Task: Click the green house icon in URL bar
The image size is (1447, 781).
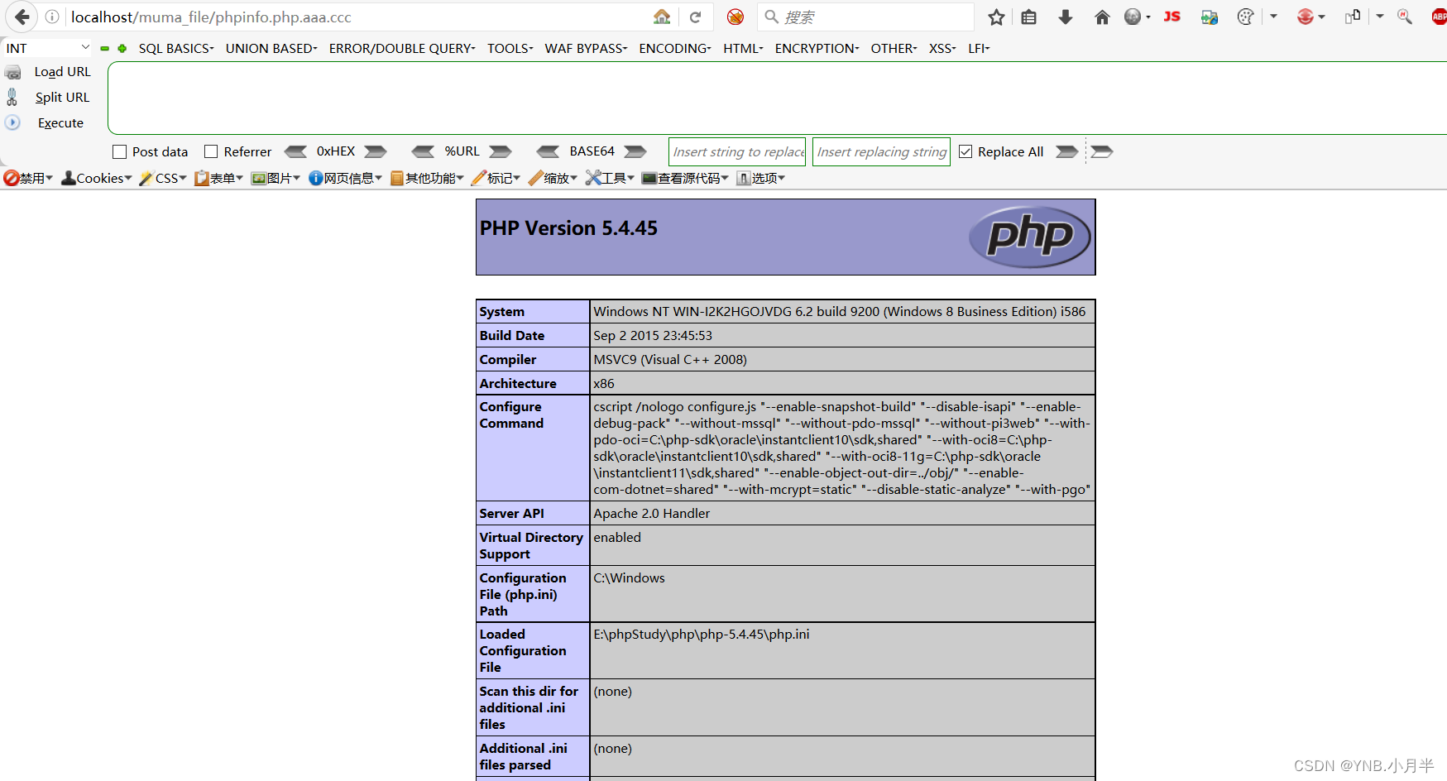Action: click(x=662, y=17)
